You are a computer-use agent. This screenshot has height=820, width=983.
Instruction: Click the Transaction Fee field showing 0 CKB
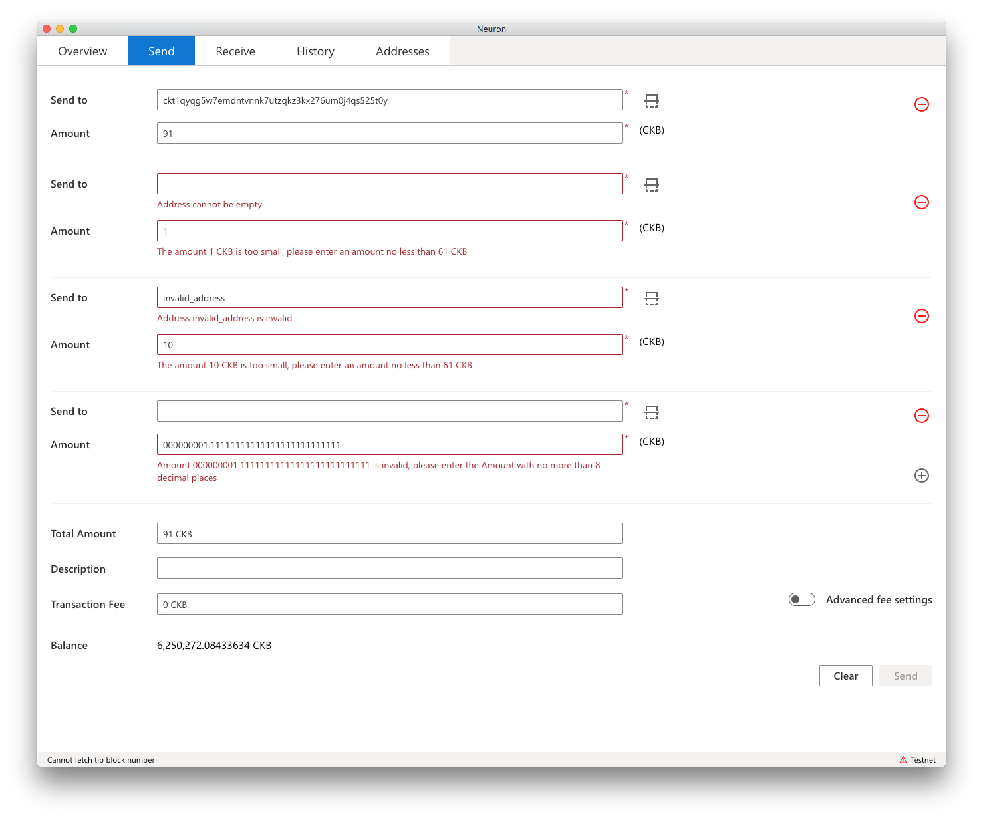tap(390, 604)
